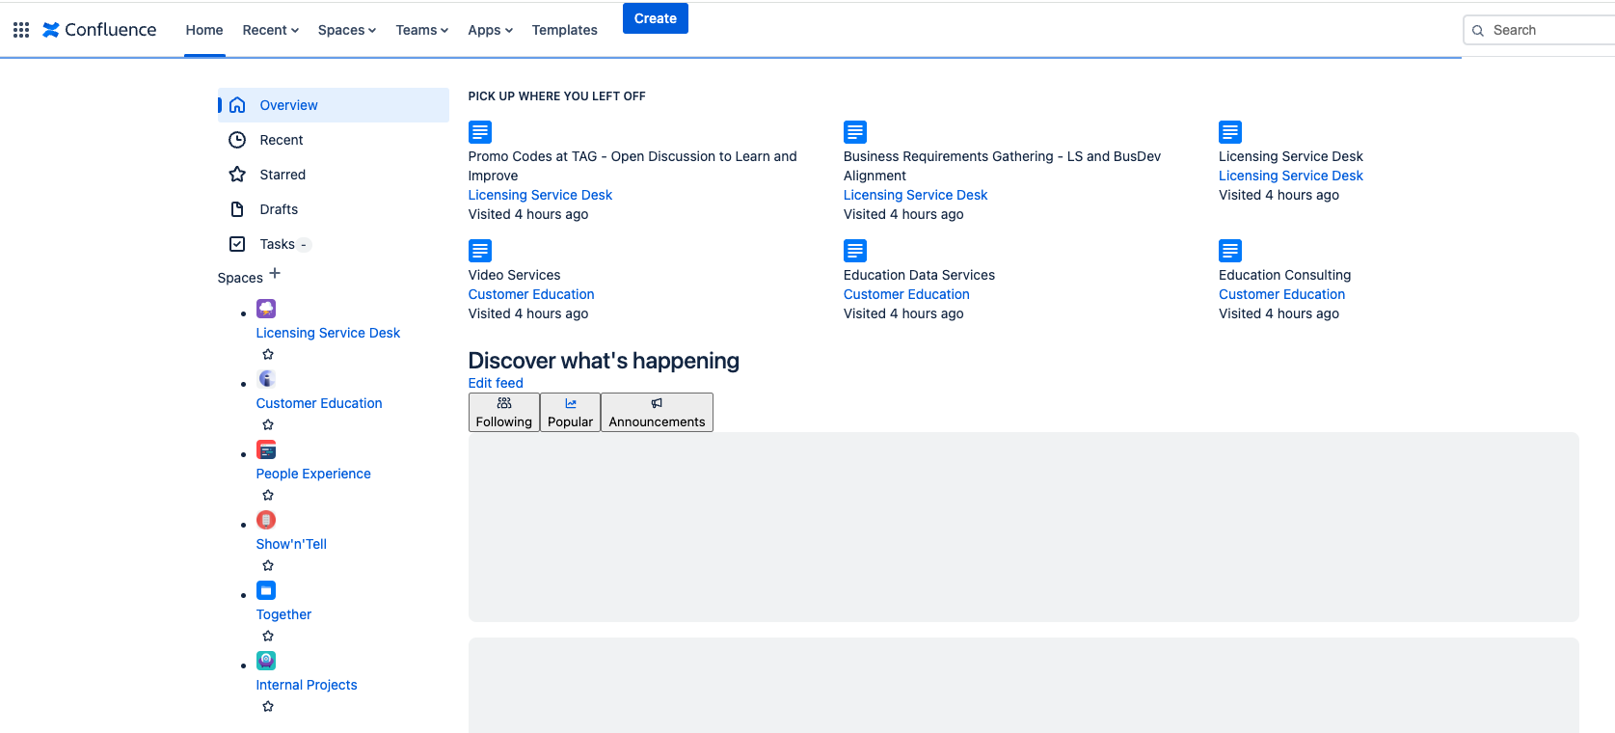
Task: Expand the Teams dropdown menu
Action: [422, 30]
